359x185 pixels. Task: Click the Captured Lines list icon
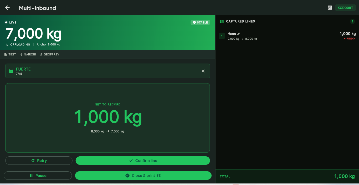coord(222,21)
